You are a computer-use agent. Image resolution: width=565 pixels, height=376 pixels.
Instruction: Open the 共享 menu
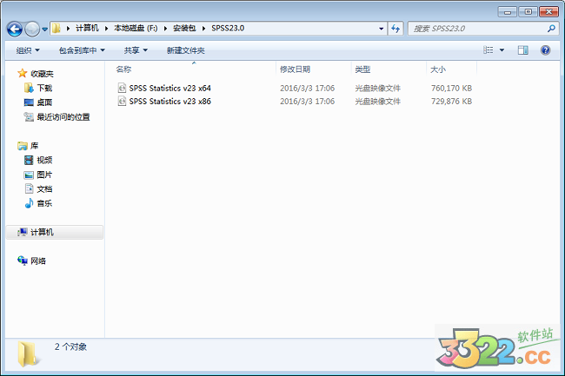tap(136, 50)
